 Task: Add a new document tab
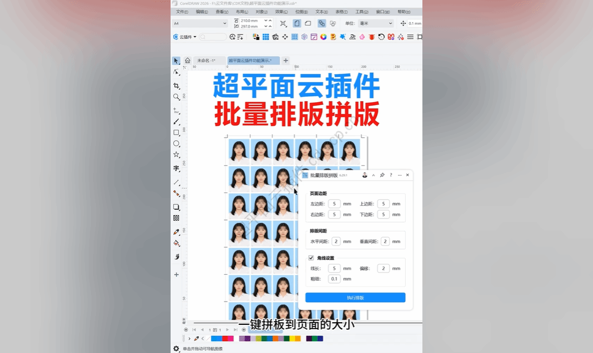coord(285,61)
